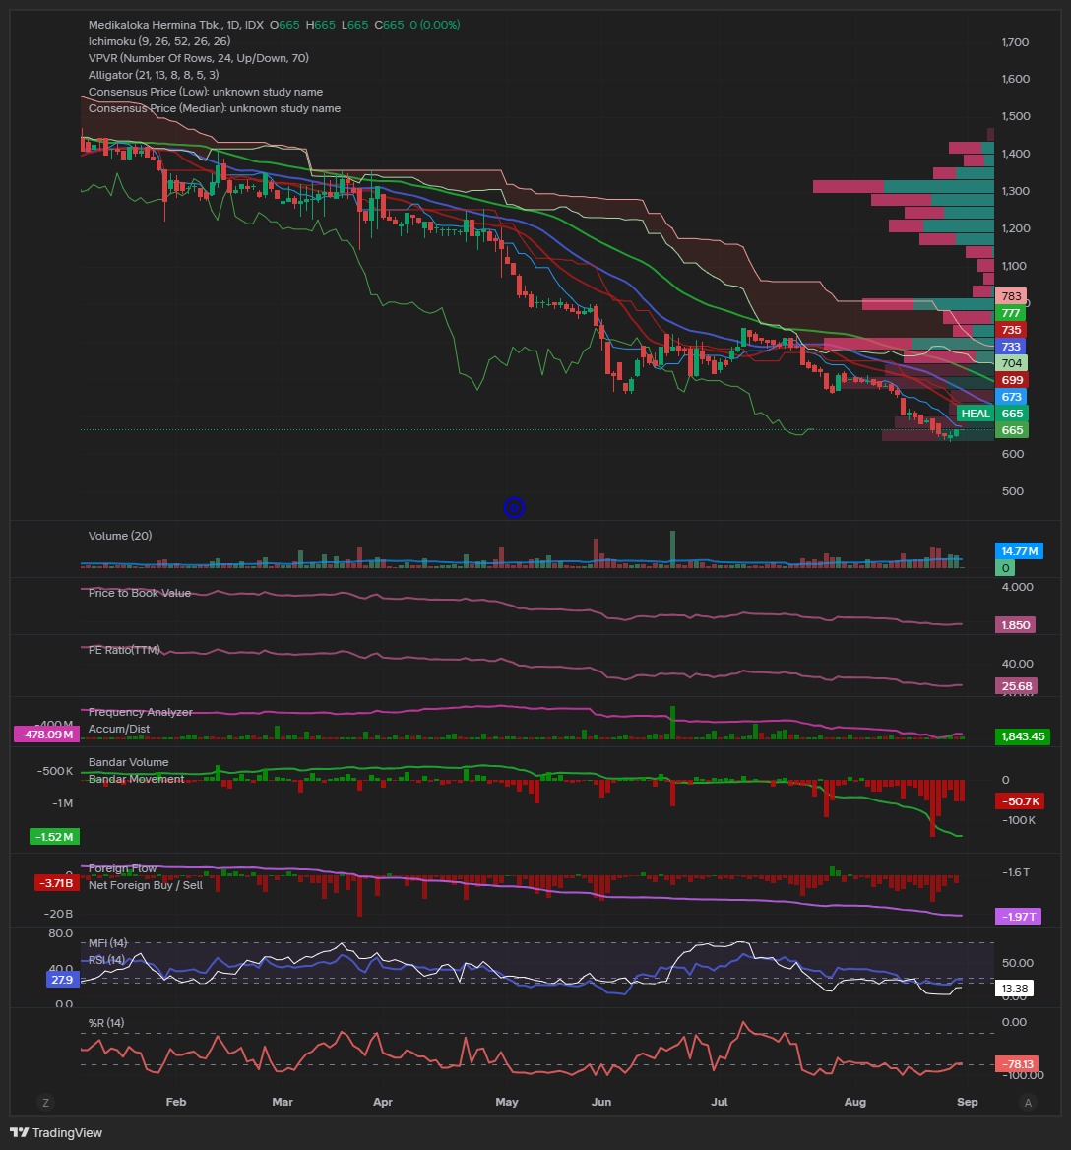Select the Medikaloka Hermina Tbk. symbol title
Image resolution: width=1071 pixels, height=1150 pixels.
[176, 25]
